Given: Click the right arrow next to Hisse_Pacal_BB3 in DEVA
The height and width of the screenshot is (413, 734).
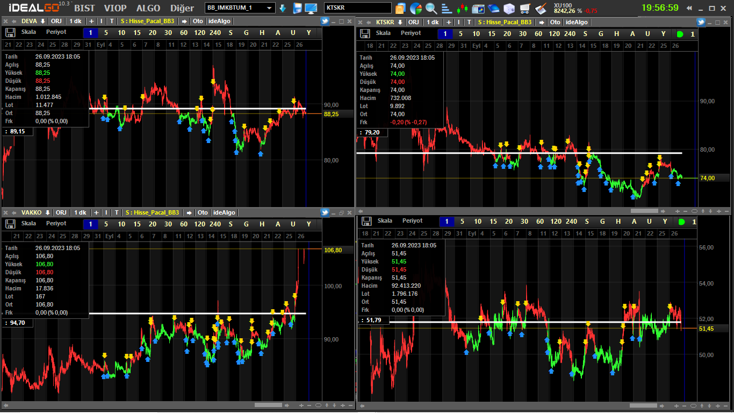Looking at the screenshot, I should click(184, 22).
